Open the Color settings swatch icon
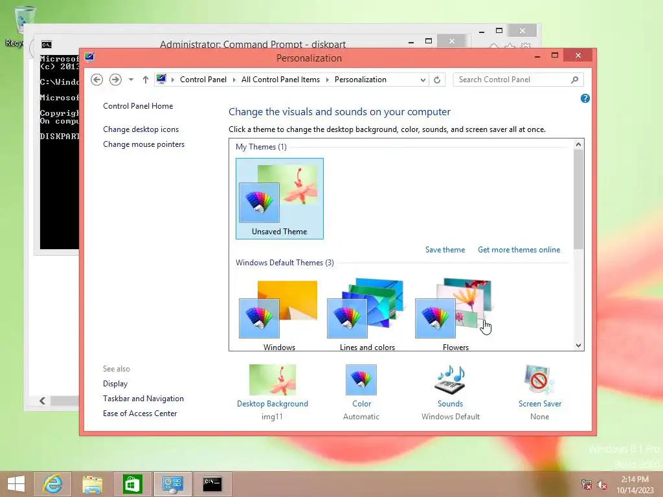The width and height of the screenshot is (663, 497). click(361, 379)
